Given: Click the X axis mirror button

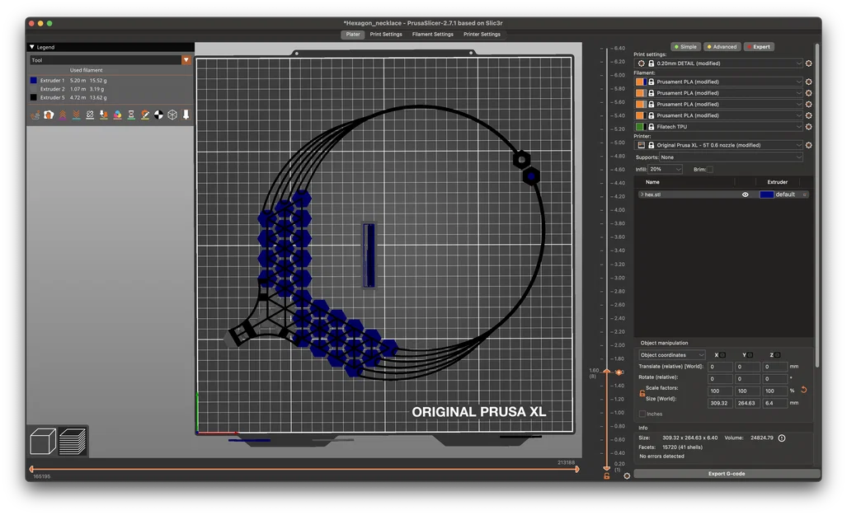Looking at the screenshot, I should [x=722, y=355].
